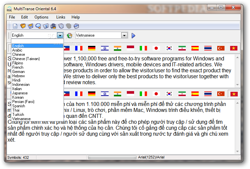Pick the Israeli flag in the source row
This screenshot has width=250, height=169.
coord(105,48)
